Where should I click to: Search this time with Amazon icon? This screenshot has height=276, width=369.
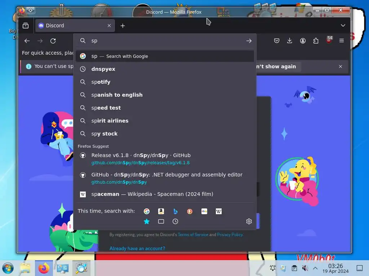click(x=161, y=211)
